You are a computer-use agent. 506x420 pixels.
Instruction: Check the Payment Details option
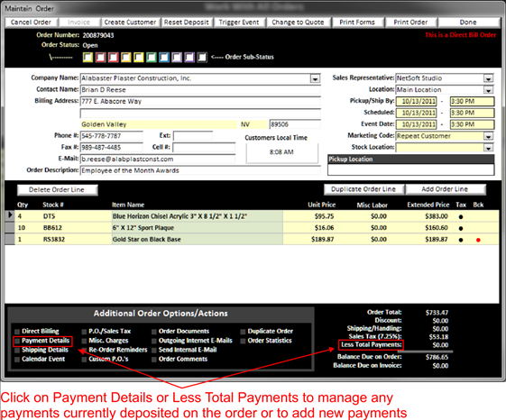pos(17,341)
